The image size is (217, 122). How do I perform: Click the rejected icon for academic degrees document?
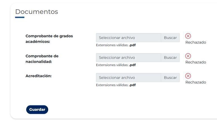[188, 36]
